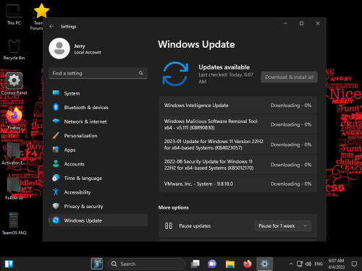The image size is (362, 271).
Task: Open Time & language settings
Action: point(98,178)
